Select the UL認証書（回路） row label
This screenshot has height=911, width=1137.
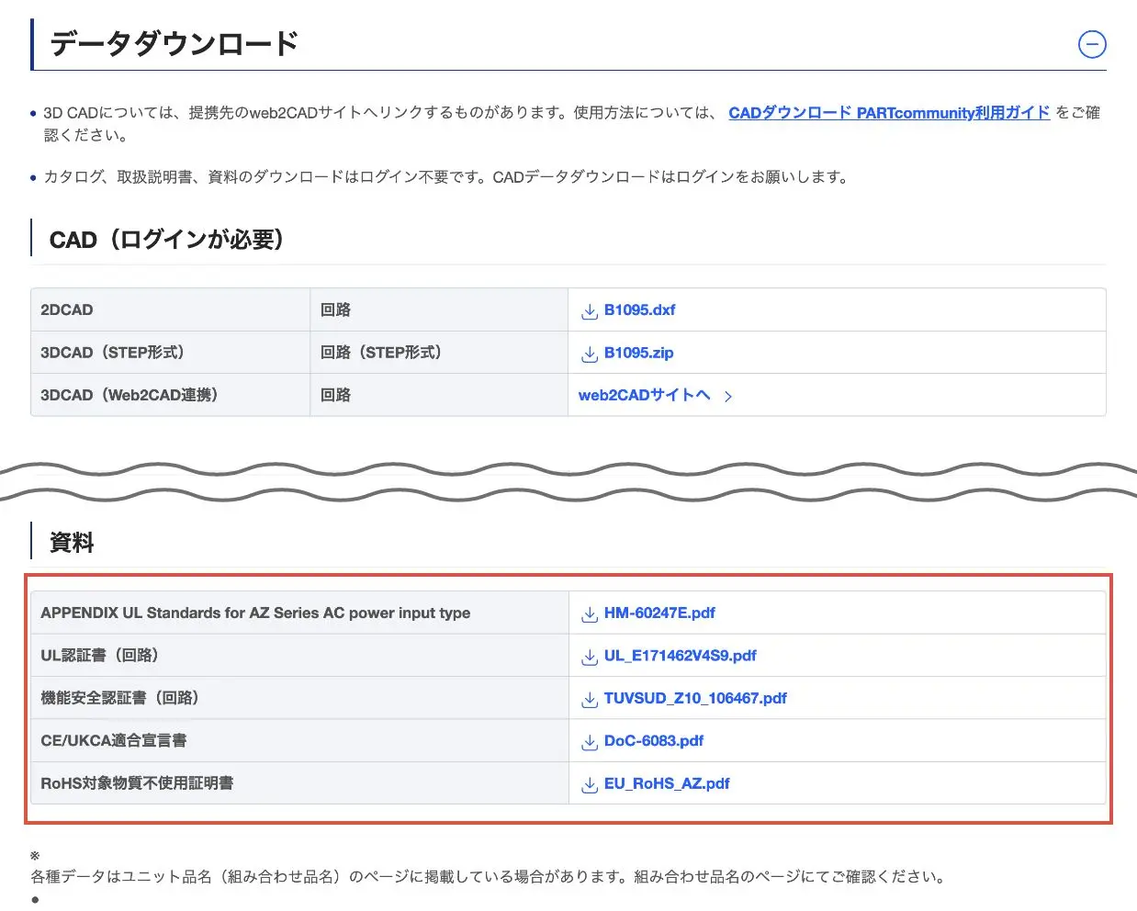(99, 656)
